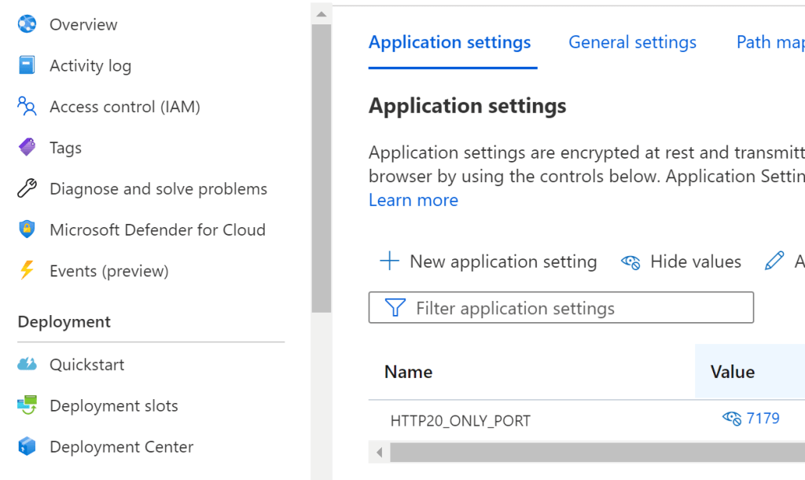Click the horizontal scrollbar left arrow
This screenshot has height=480, width=805.
(x=379, y=453)
